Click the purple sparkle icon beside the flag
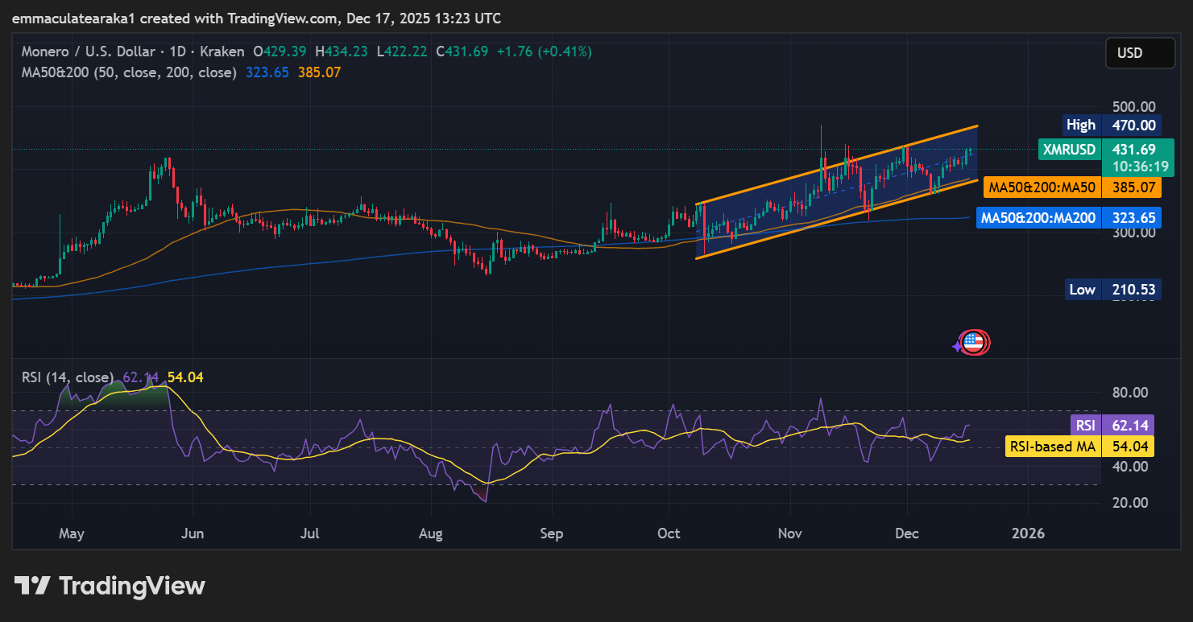The image size is (1193, 622). [x=956, y=345]
